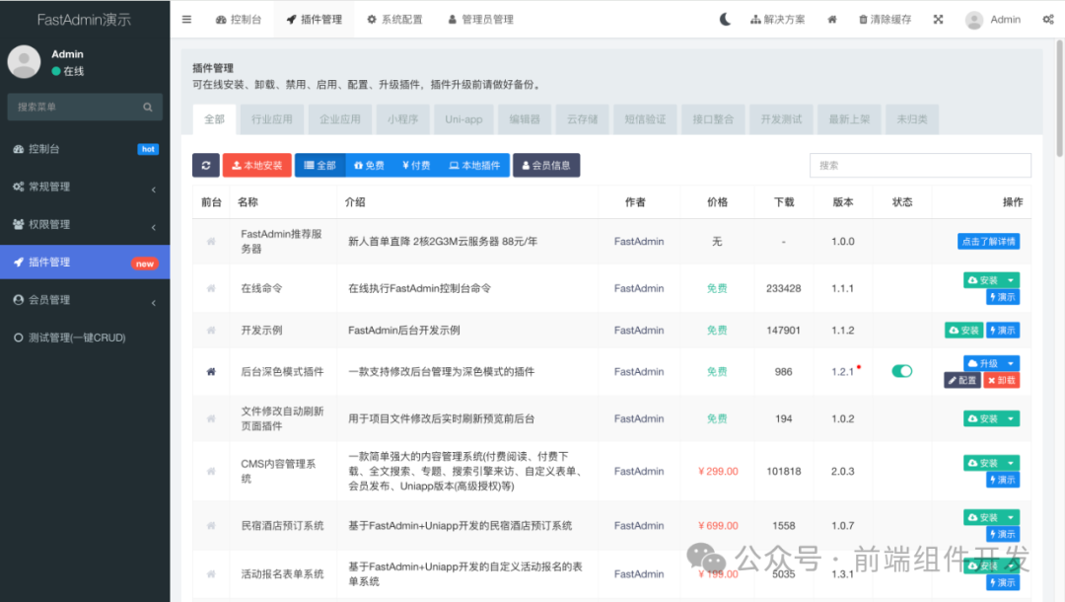Open the home page icon in top bar
This screenshot has width=1065, height=602.
point(832,20)
